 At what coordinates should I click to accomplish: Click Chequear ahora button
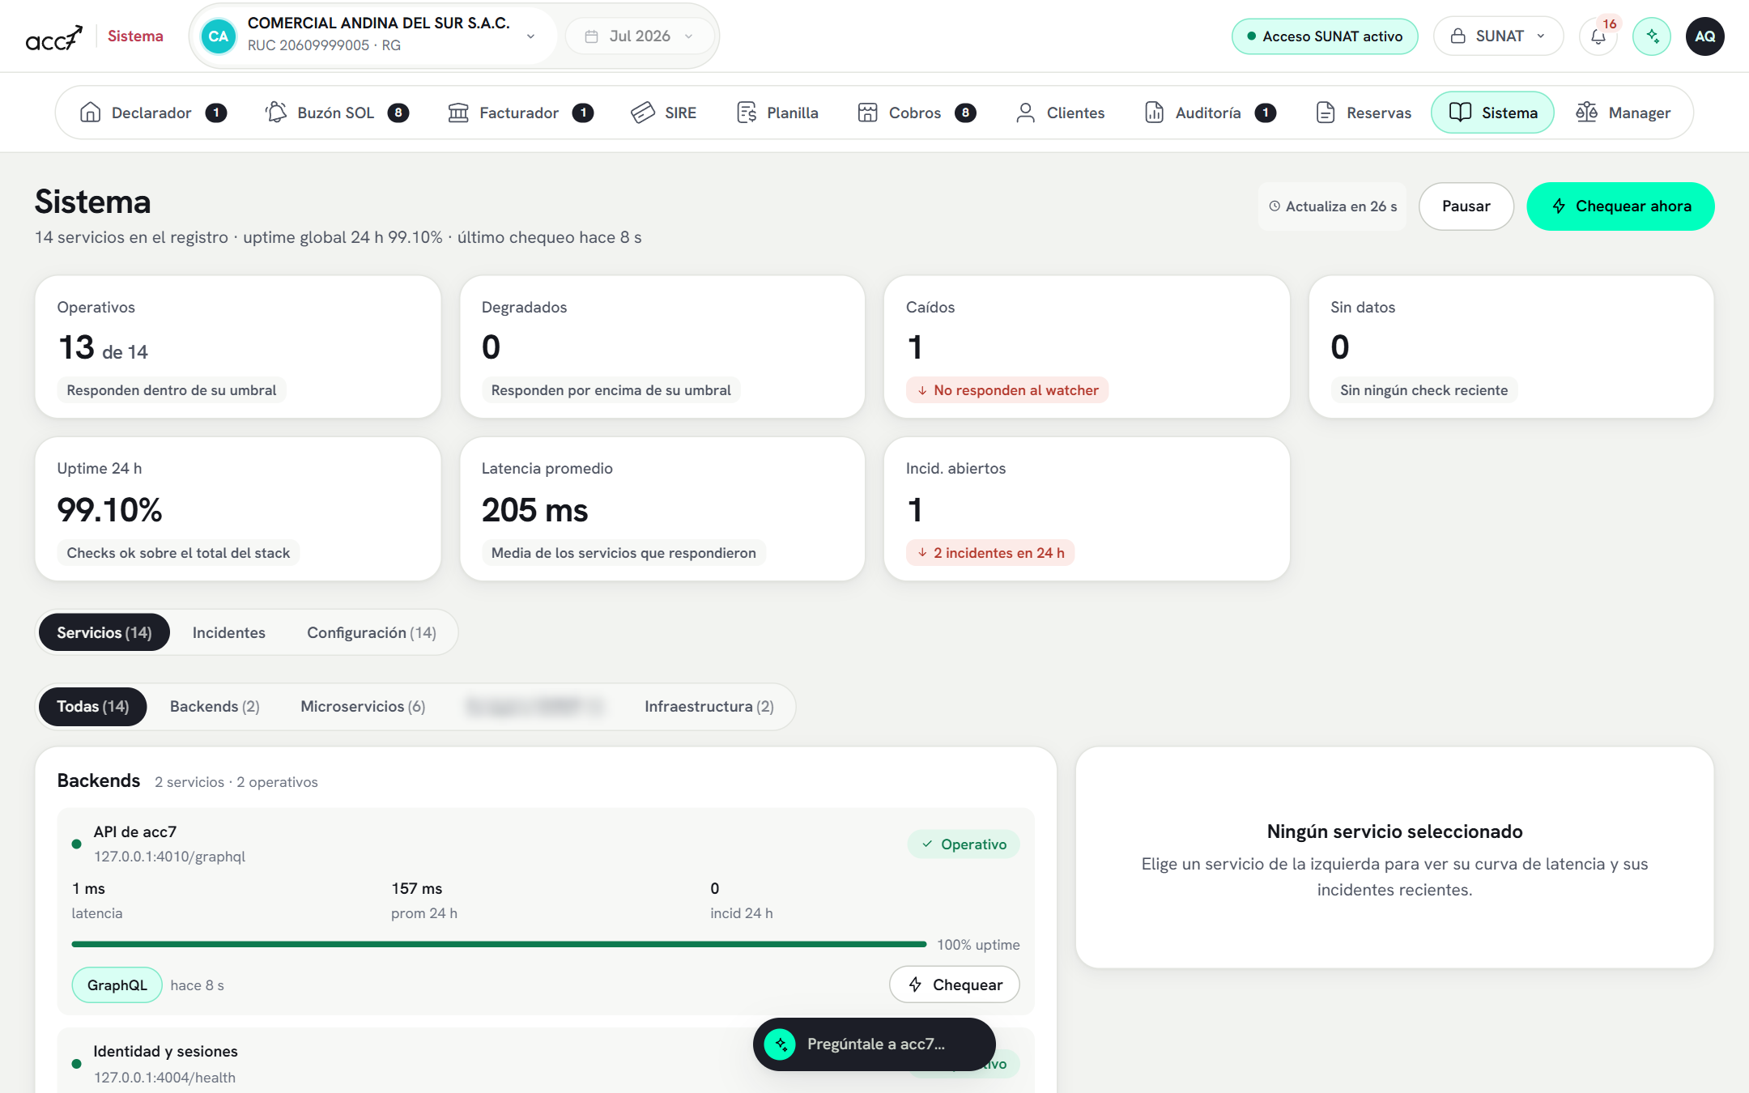tap(1620, 206)
